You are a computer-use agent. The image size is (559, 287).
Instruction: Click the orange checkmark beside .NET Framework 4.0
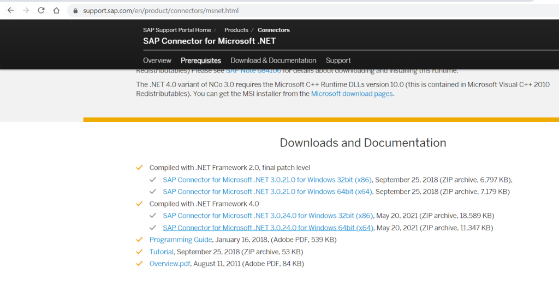click(x=139, y=204)
